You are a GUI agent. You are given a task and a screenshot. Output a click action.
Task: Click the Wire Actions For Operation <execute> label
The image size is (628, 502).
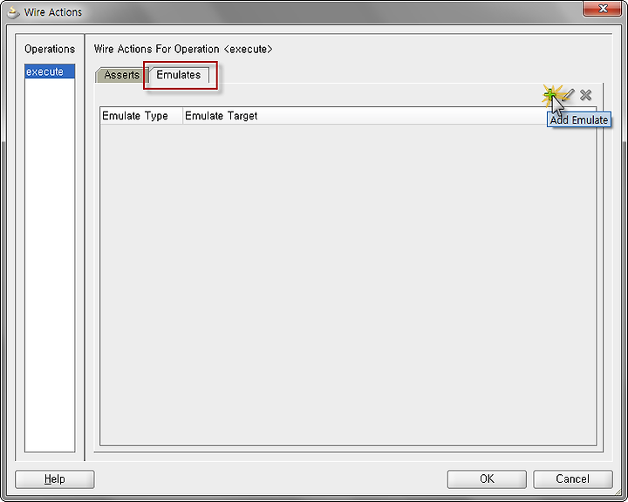(x=183, y=49)
